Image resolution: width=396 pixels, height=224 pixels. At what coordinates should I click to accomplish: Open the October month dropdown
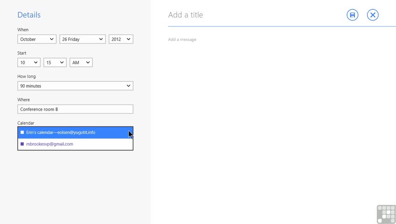[37, 39]
